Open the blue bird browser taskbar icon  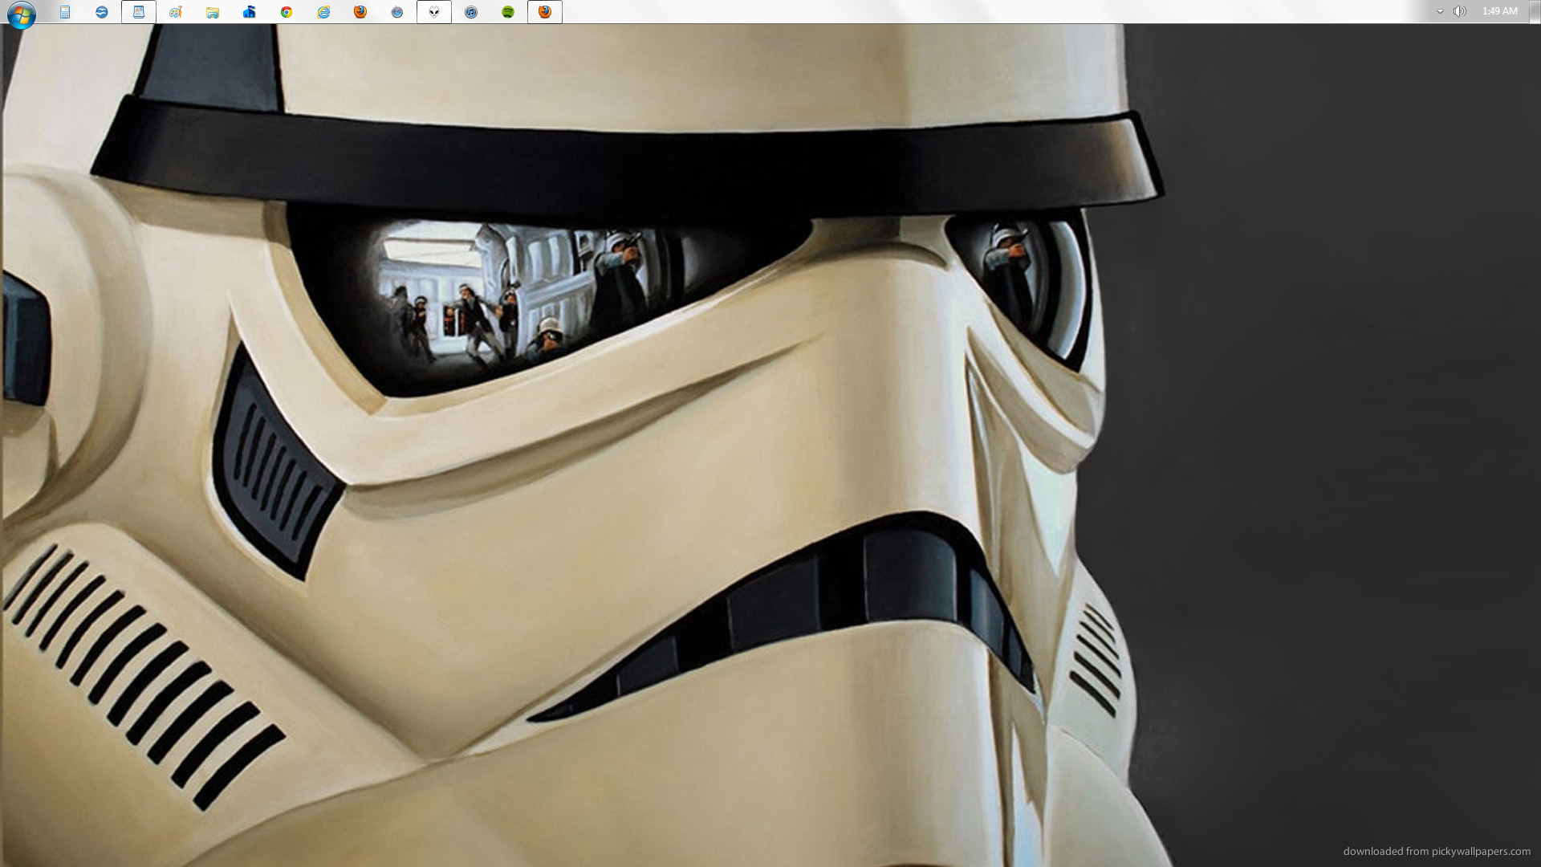(x=102, y=12)
